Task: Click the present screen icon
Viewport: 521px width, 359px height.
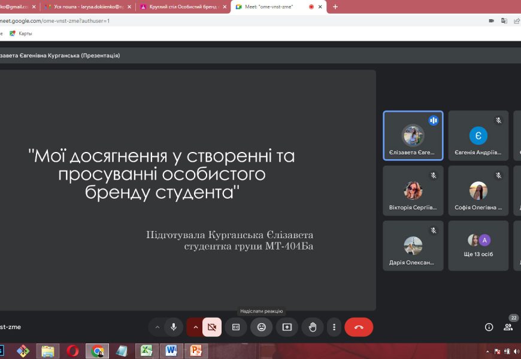Action: coord(287,327)
